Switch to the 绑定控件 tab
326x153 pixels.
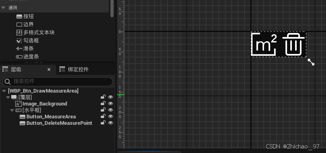tap(78, 69)
